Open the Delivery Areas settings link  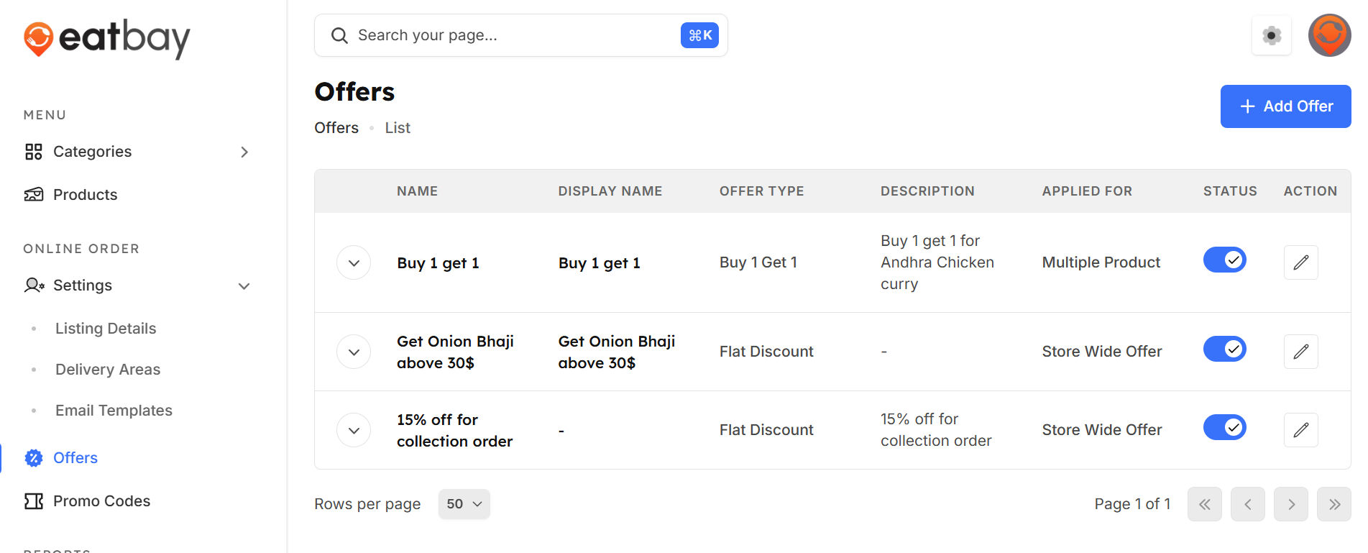[x=108, y=370]
